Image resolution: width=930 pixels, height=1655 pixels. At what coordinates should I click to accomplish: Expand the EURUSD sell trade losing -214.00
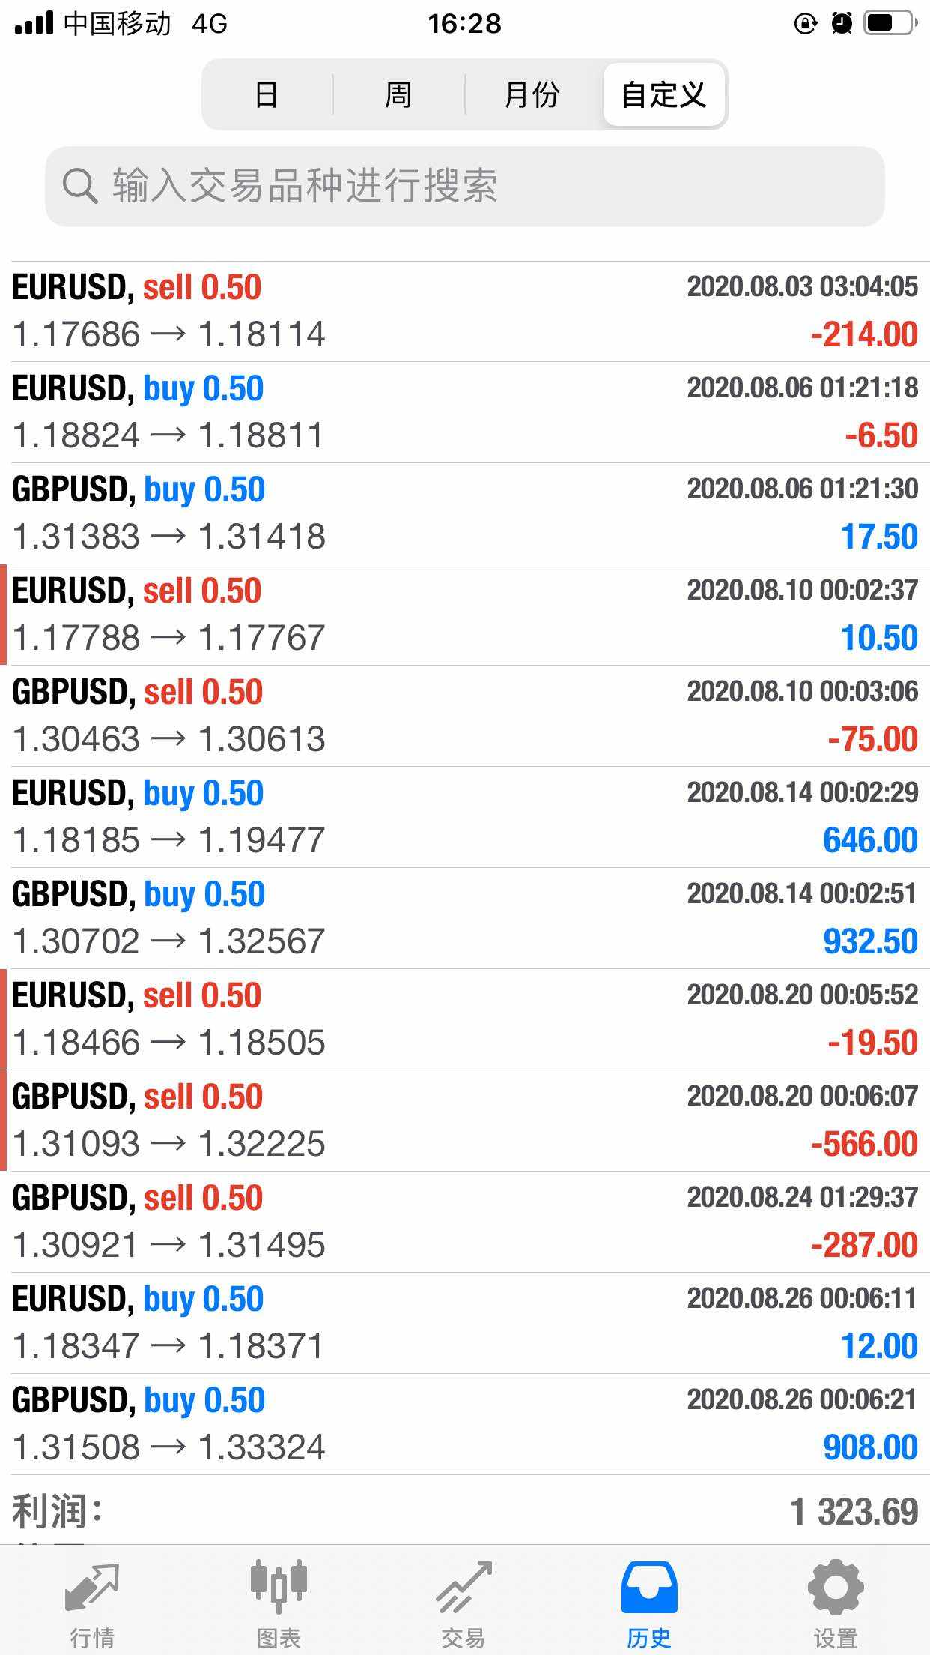point(464,311)
